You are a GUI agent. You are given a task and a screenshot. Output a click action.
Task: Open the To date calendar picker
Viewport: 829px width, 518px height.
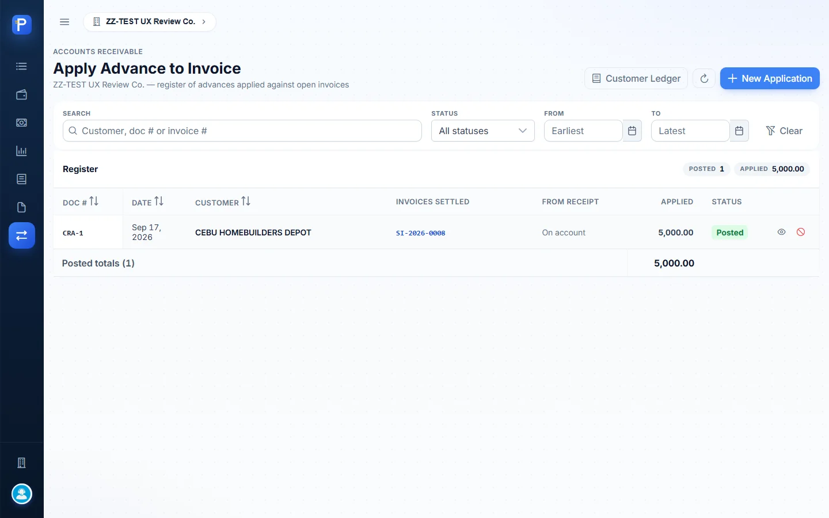(x=739, y=131)
